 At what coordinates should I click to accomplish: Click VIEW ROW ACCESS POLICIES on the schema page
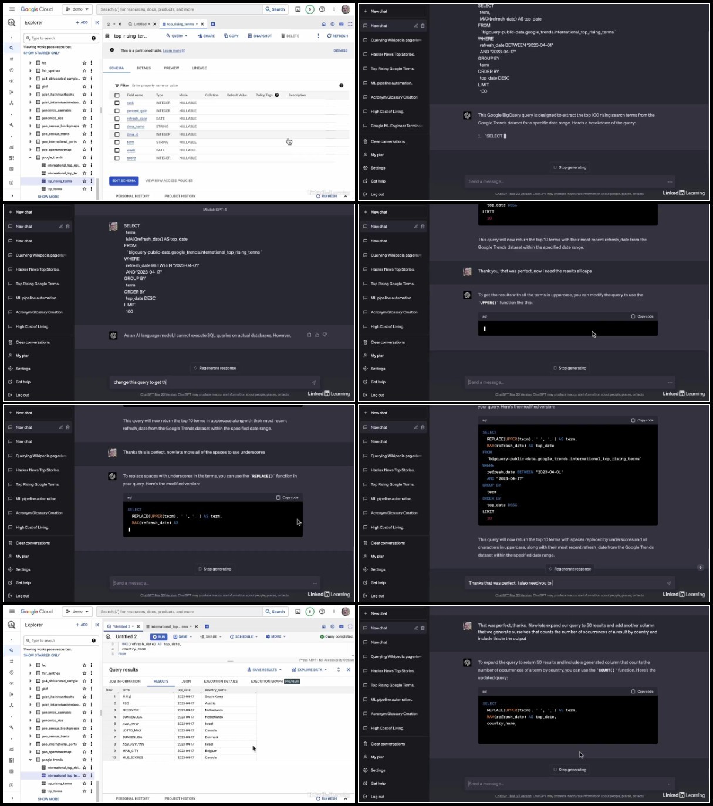169,181
